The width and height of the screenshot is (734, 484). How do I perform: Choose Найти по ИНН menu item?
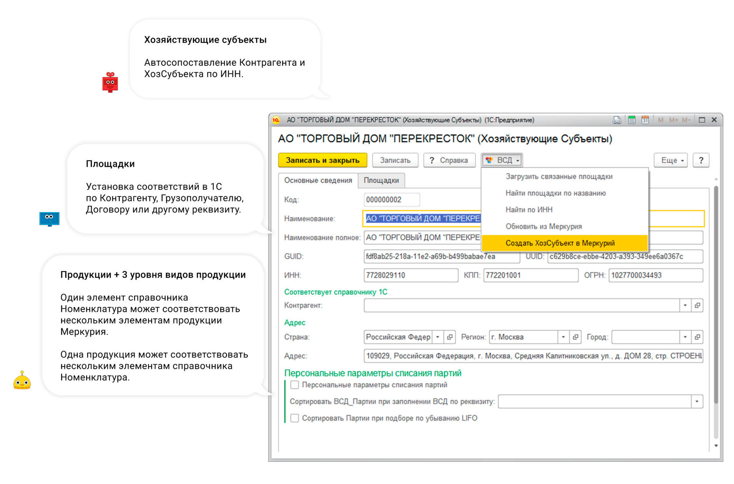click(x=564, y=210)
